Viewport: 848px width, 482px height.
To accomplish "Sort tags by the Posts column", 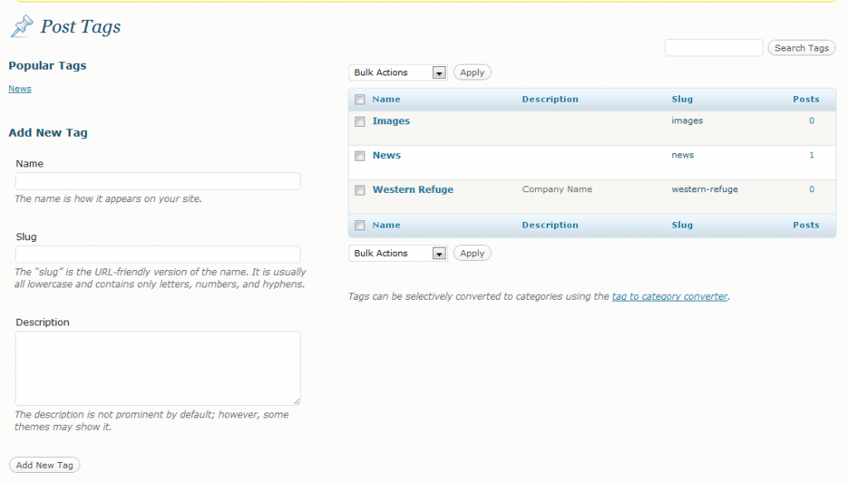I will [x=806, y=99].
